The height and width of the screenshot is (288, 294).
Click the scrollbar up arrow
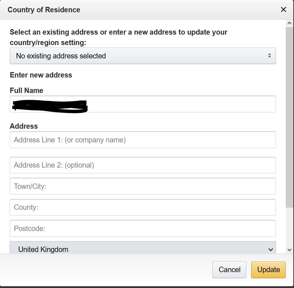[289, 23]
